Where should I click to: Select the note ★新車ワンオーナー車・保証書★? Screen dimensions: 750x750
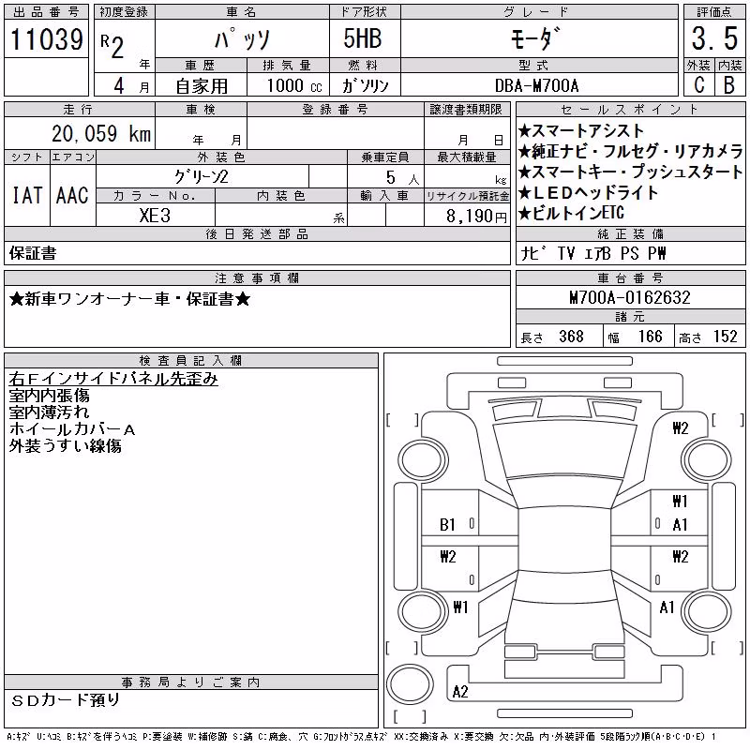point(129,299)
